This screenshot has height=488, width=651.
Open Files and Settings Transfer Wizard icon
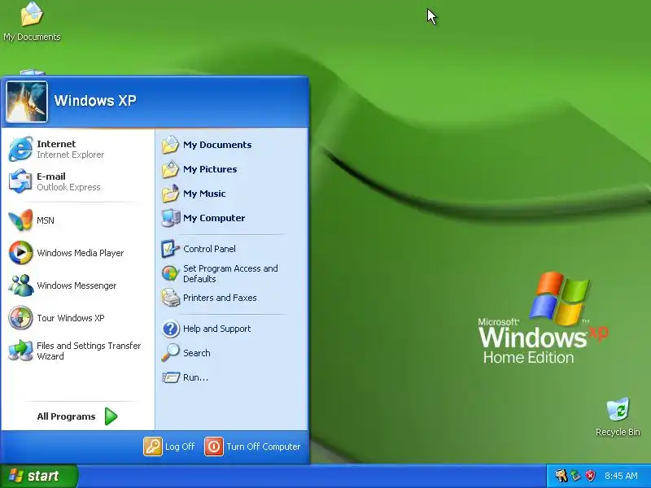20,351
